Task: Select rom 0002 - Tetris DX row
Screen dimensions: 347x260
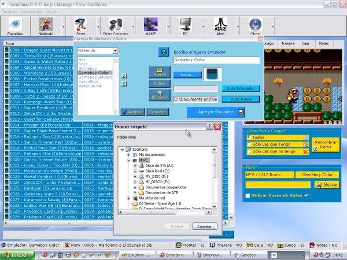Action: coord(42,56)
